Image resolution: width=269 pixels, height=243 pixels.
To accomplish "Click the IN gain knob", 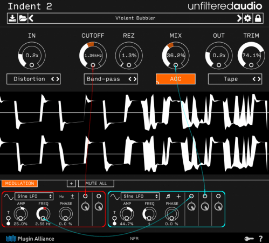I will pos(32,56).
